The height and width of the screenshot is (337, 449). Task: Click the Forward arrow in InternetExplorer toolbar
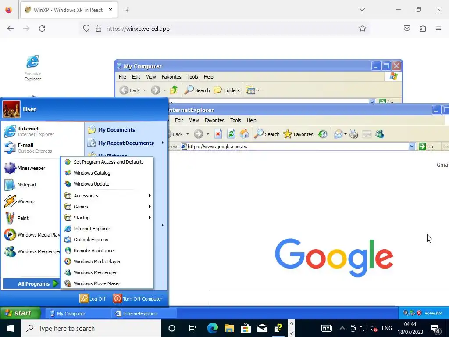pyautogui.click(x=199, y=134)
